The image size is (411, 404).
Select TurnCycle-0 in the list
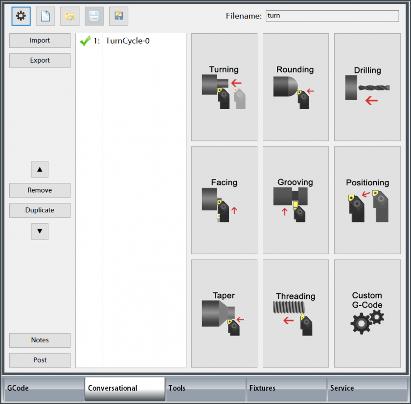[127, 41]
